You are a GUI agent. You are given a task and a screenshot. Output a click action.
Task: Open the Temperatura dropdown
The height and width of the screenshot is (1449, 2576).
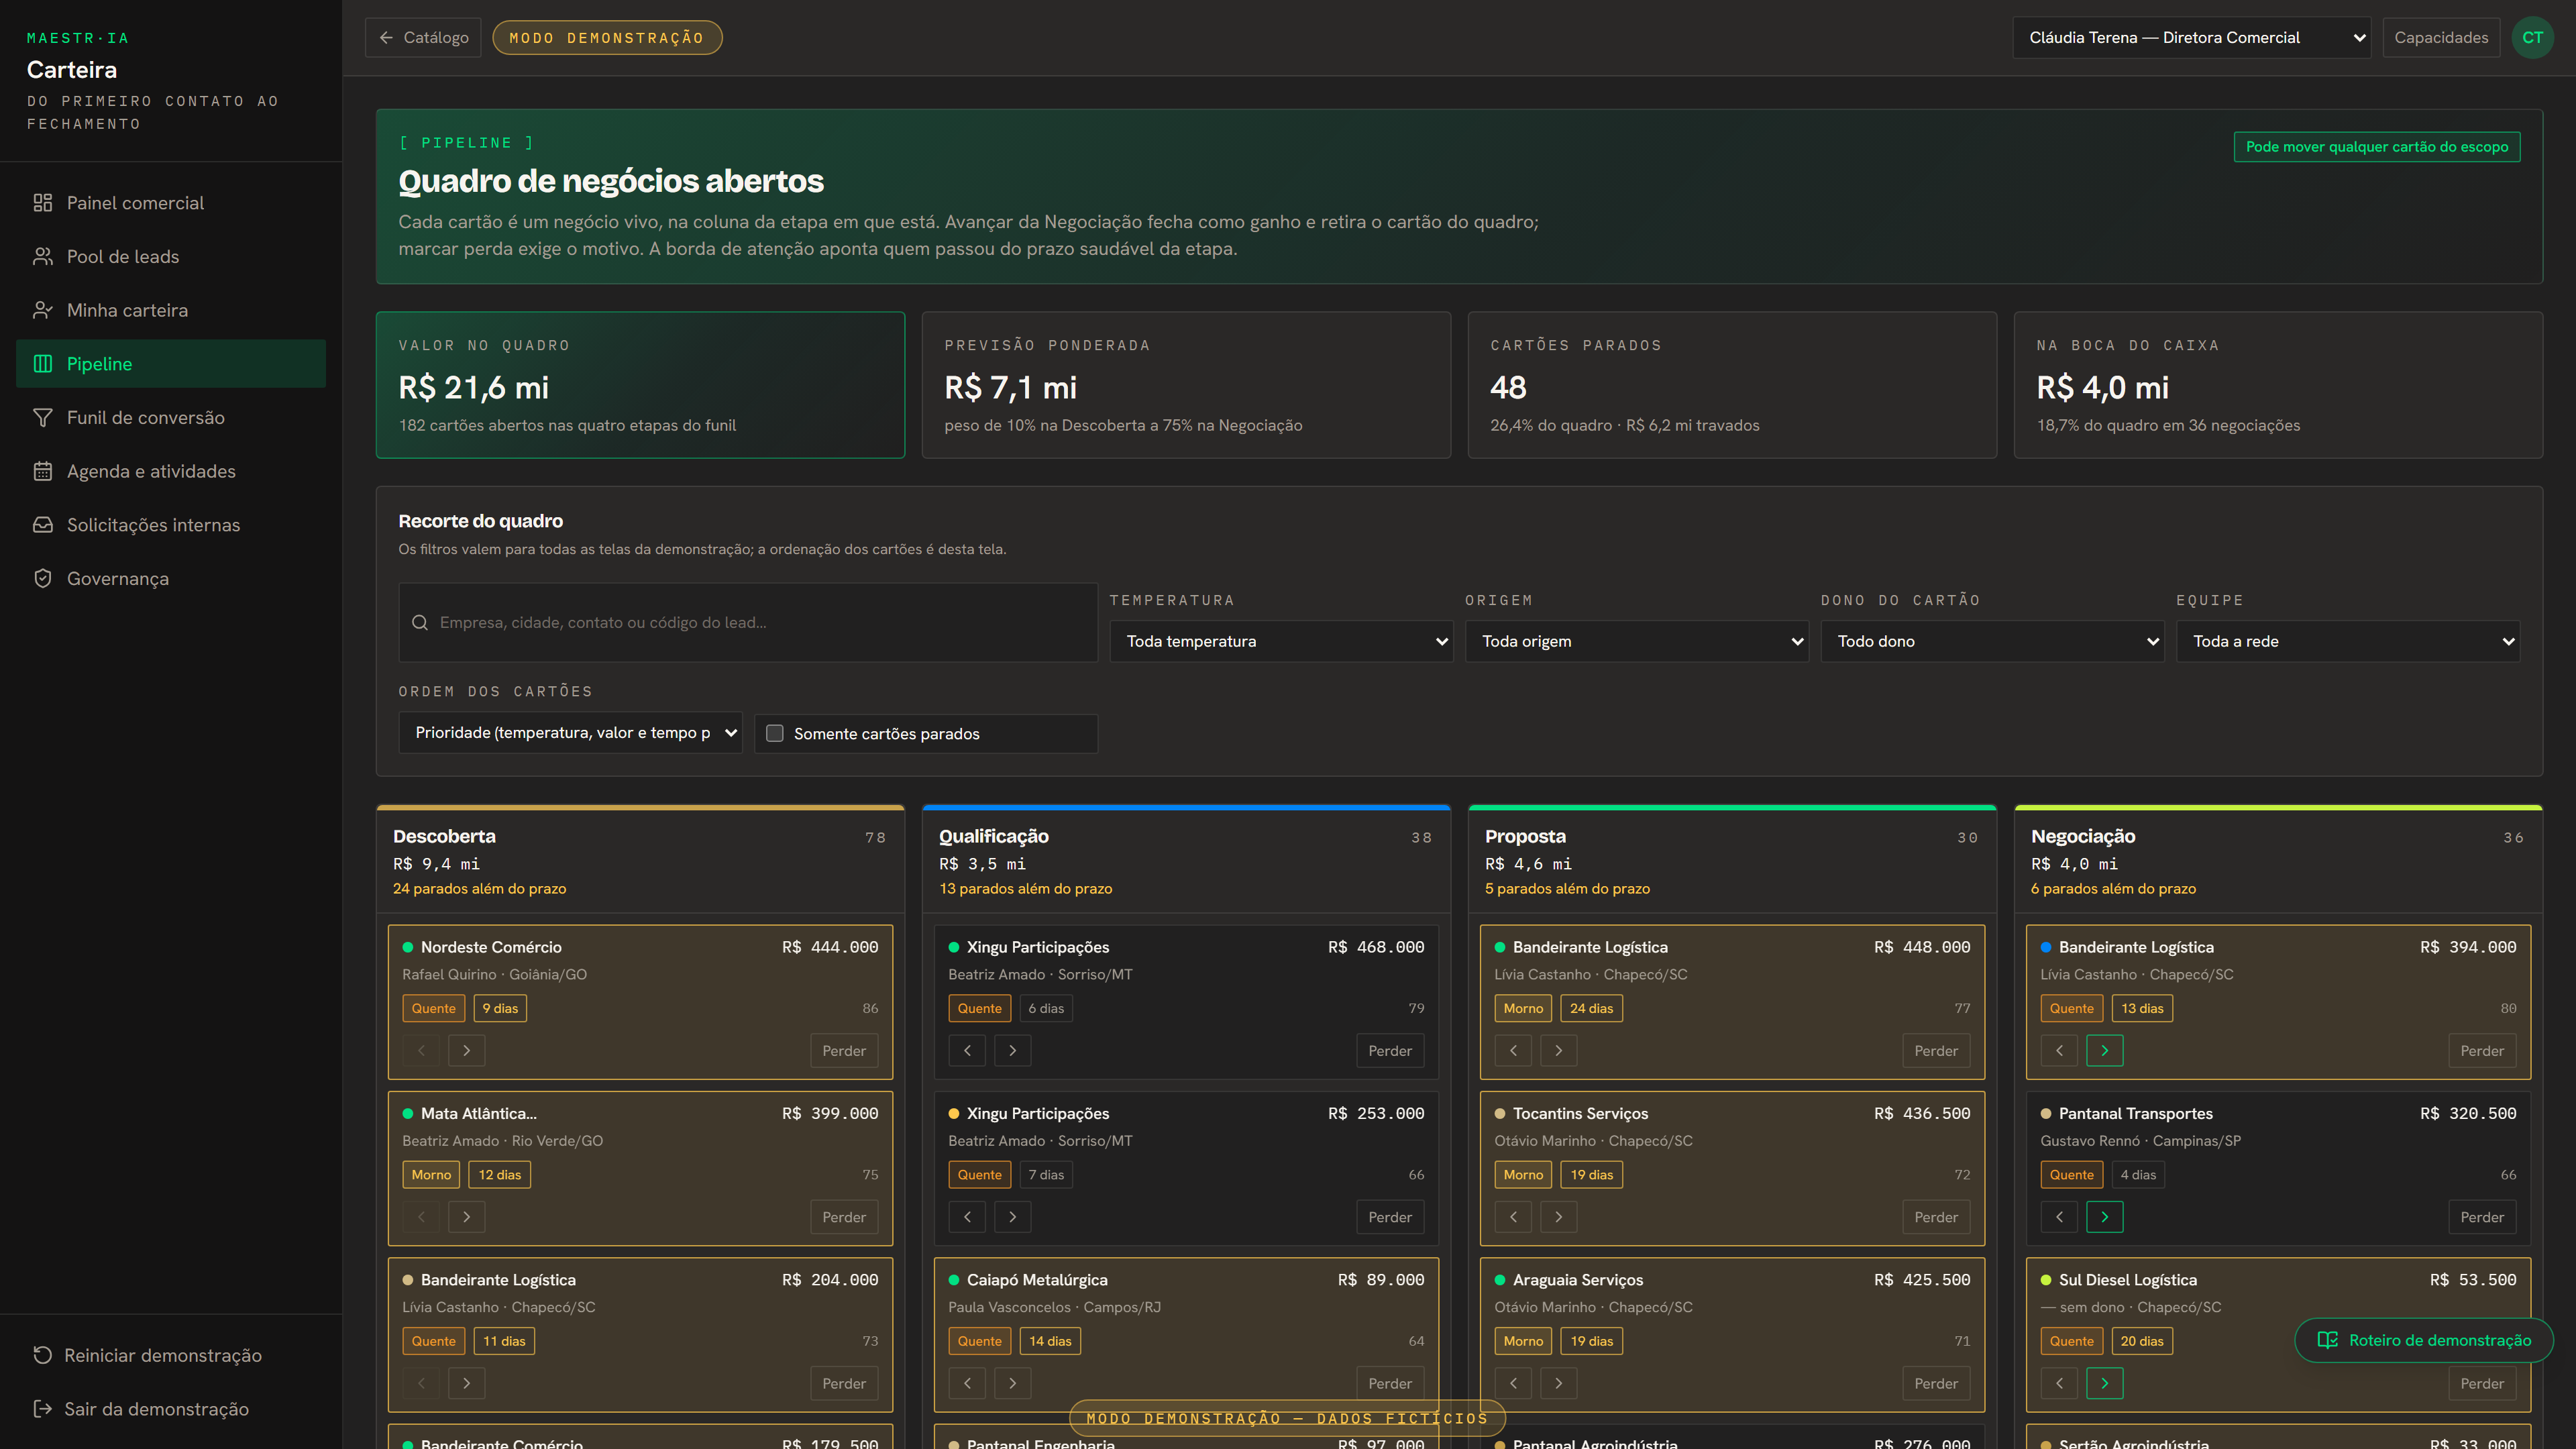click(1281, 641)
